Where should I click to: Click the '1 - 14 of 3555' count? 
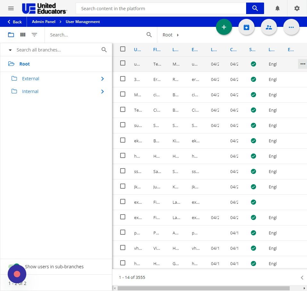(x=132, y=277)
